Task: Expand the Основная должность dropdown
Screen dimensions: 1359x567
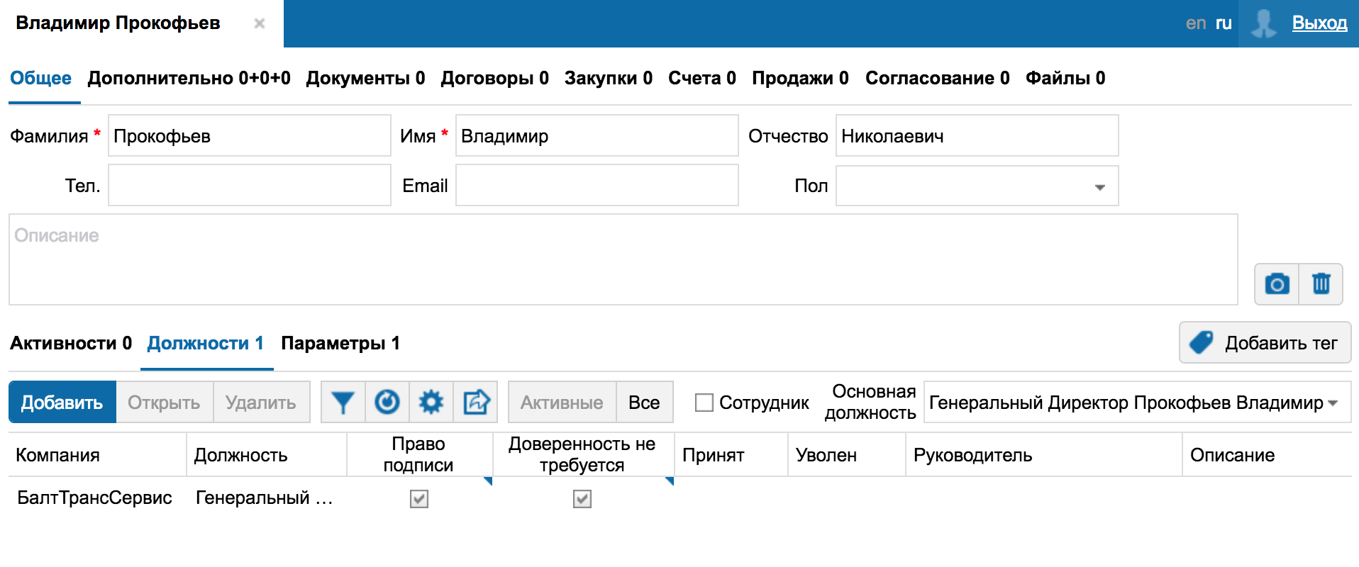Action: [1333, 403]
